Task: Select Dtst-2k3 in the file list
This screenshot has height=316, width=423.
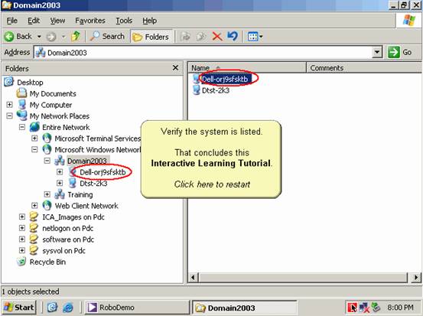Action: [216, 90]
